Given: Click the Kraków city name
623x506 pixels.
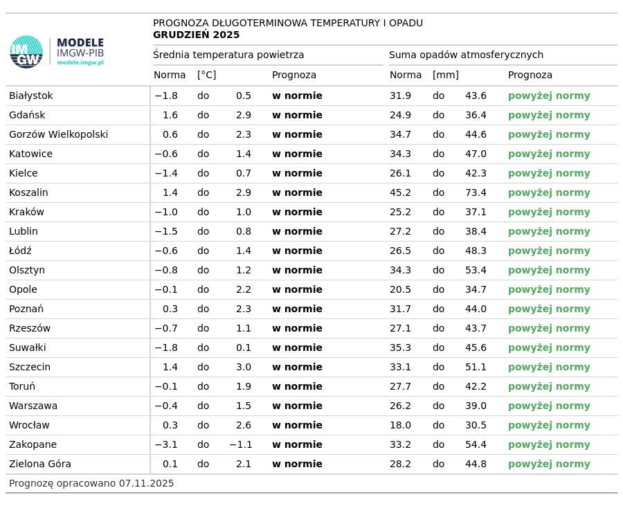Looking at the screenshot, I should (26, 212).
